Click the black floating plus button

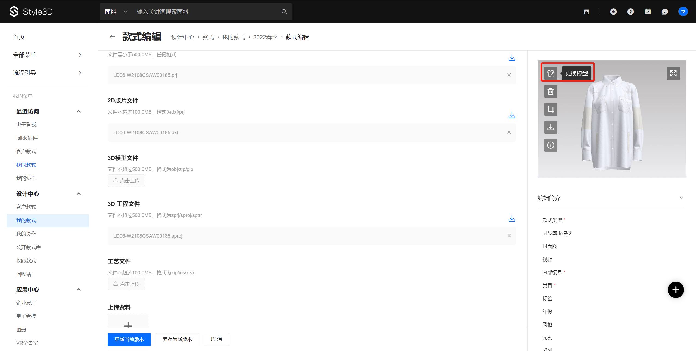(x=676, y=290)
